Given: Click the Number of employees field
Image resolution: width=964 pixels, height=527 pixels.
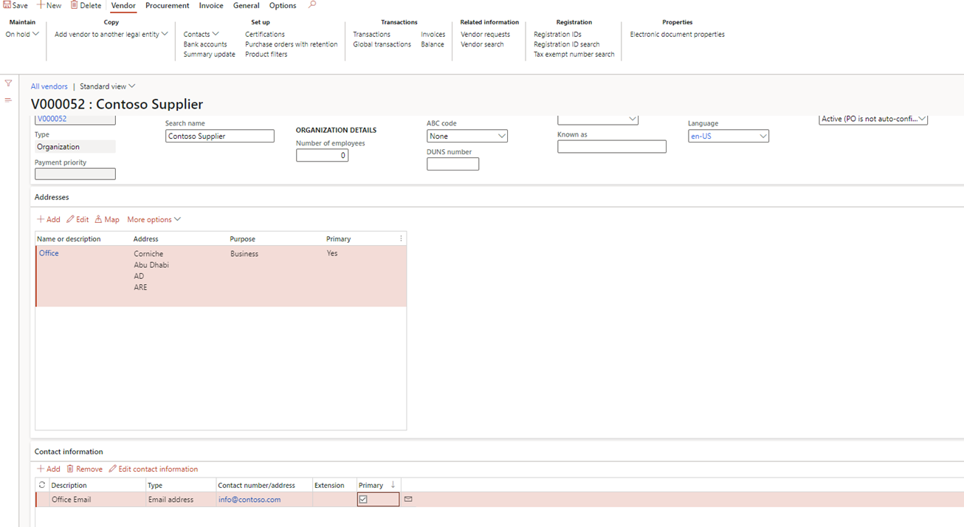Looking at the screenshot, I should (x=322, y=156).
